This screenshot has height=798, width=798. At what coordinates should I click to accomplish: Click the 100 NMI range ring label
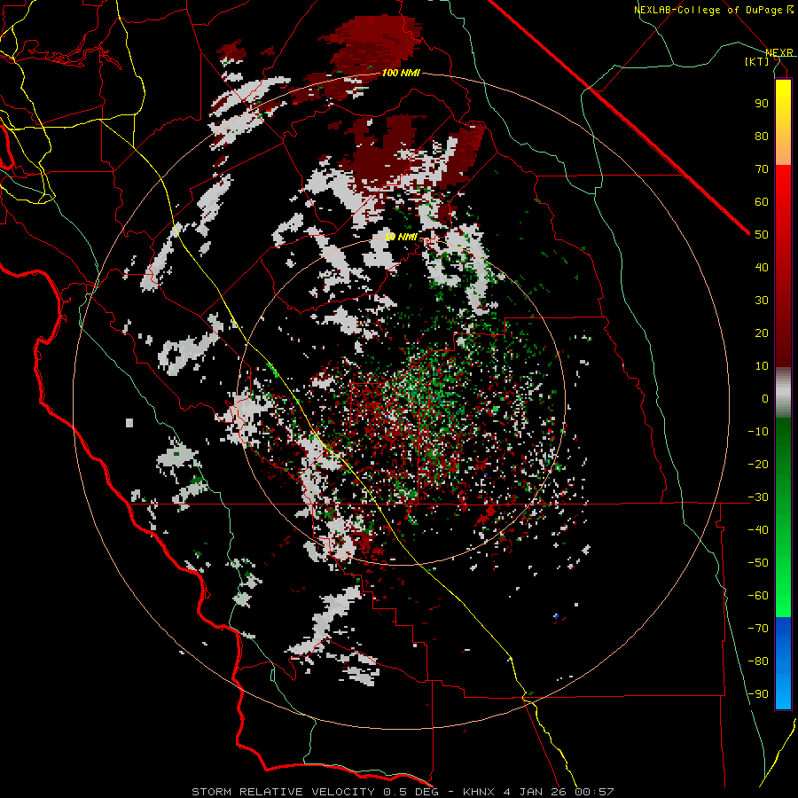[x=401, y=74]
